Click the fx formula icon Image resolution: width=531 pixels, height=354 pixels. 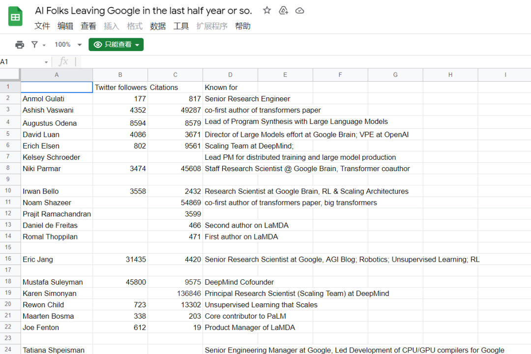[63, 61]
